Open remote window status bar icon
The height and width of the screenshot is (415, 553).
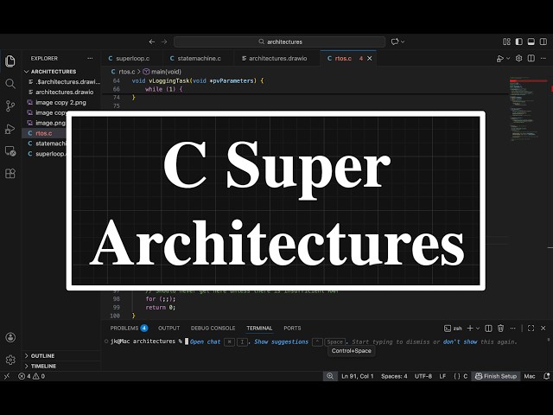click(x=7, y=376)
